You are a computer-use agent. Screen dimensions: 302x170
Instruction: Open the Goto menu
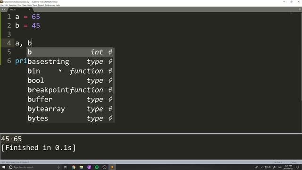click(x=29, y=5)
